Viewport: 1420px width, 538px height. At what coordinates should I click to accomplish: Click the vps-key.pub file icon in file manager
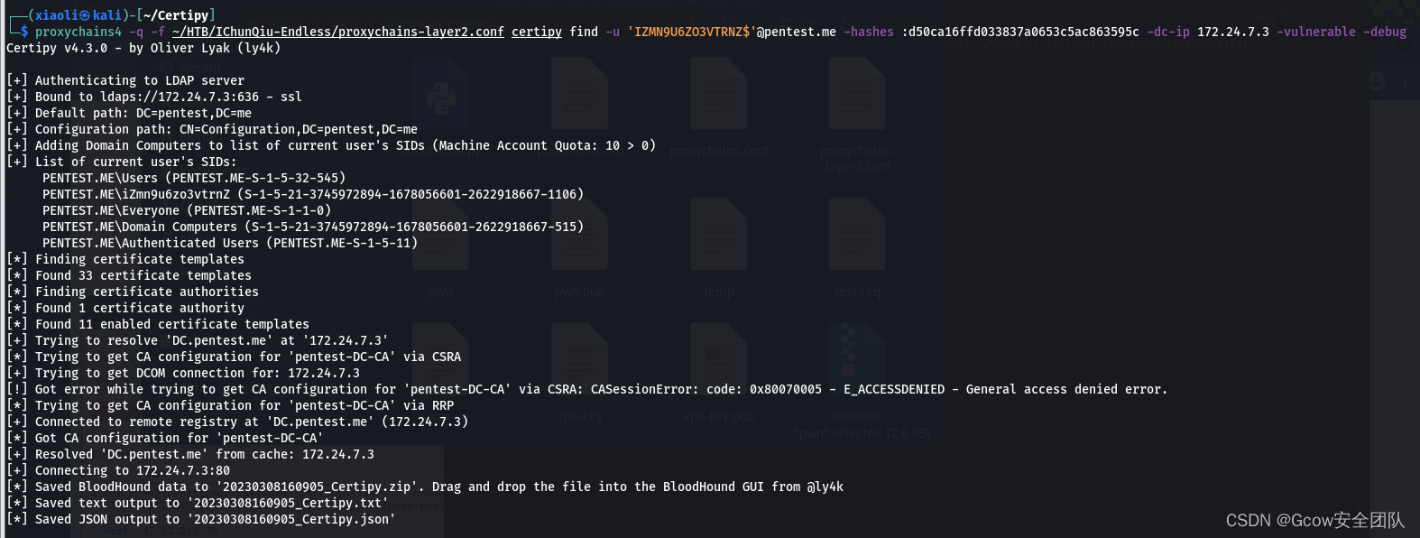pyautogui.click(x=718, y=359)
